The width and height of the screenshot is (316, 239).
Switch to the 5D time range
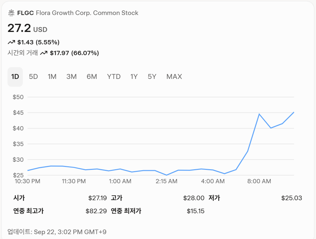[33, 77]
